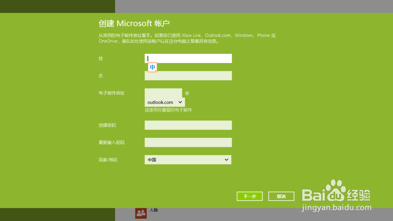The image size is (393, 221).
Task: Click the 人脉 People app icon
Action: pyautogui.click(x=141, y=213)
